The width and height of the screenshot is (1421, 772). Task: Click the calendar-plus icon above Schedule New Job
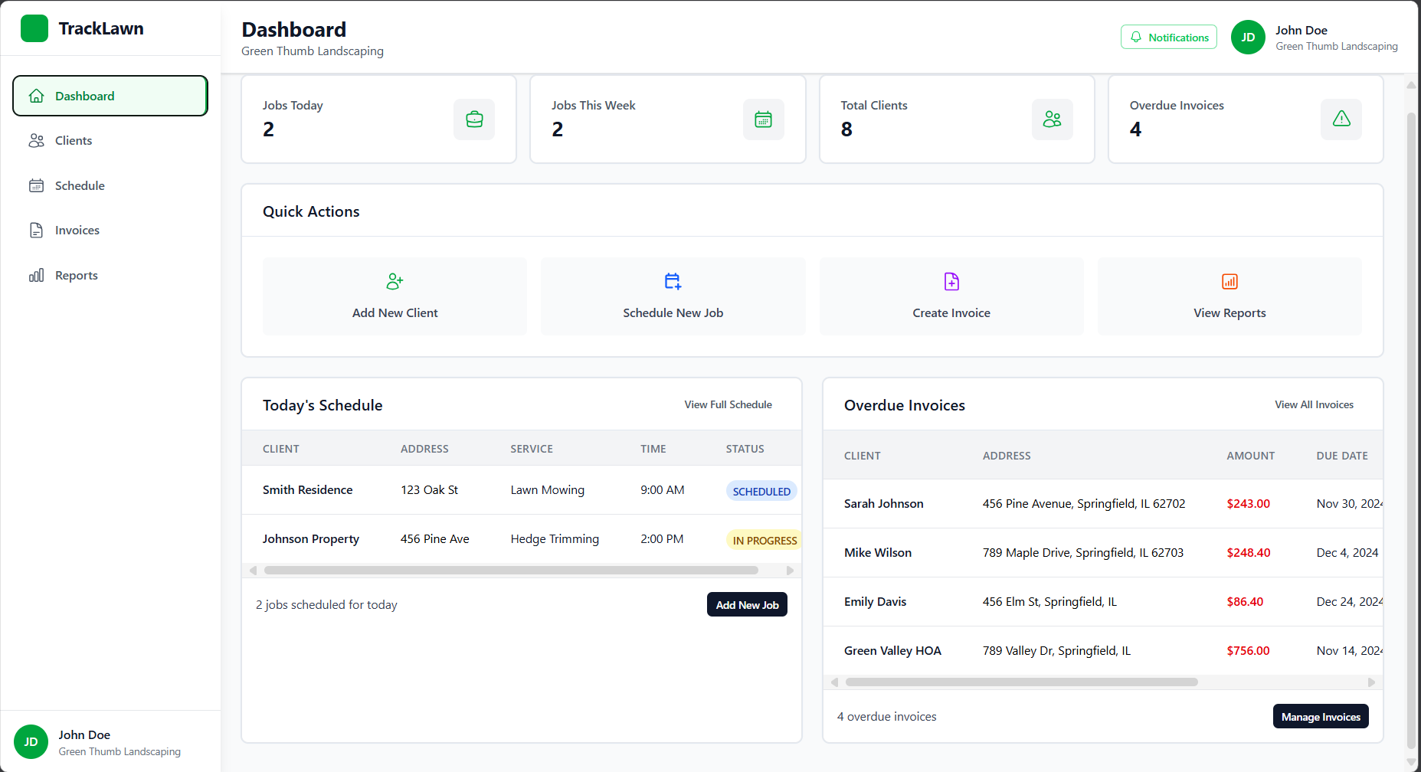pos(673,282)
